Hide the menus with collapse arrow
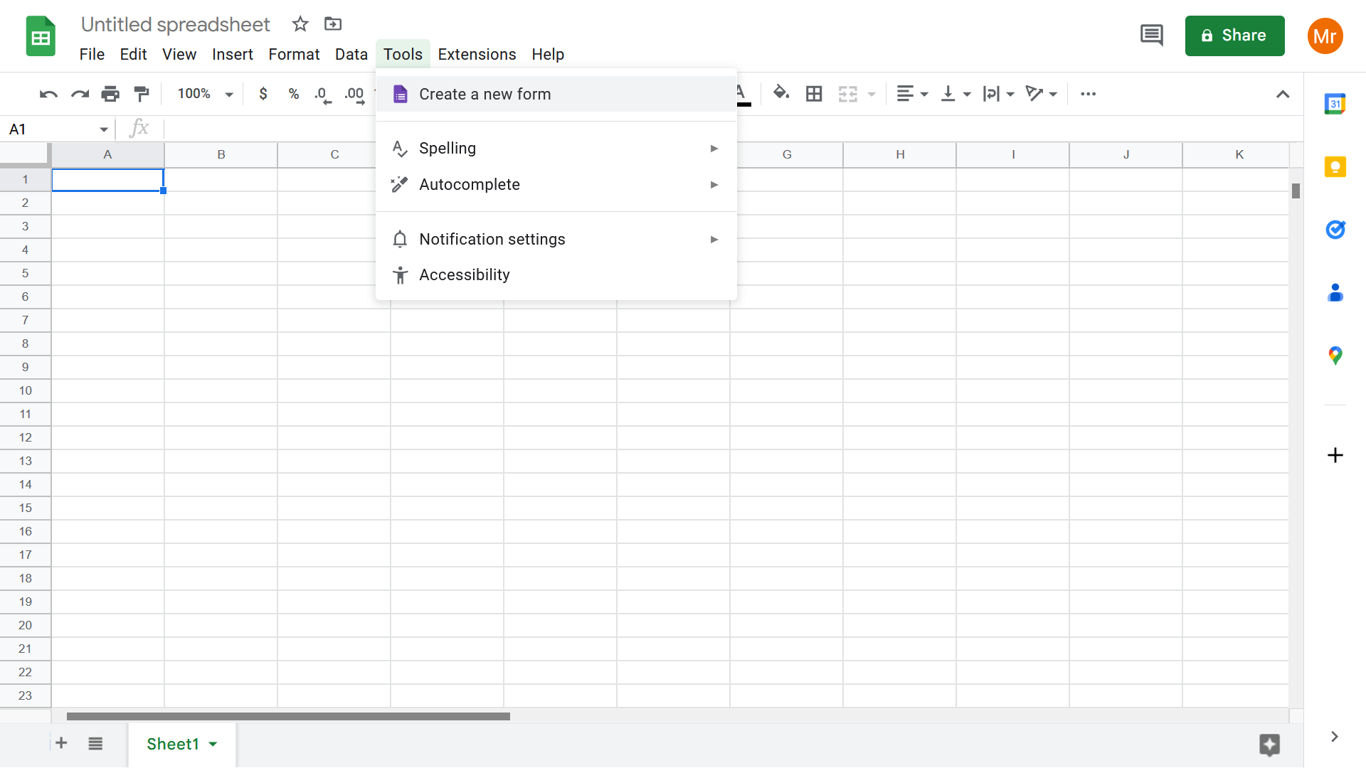The width and height of the screenshot is (1366, 768). pyautogui.click(x=1283, y=94)
